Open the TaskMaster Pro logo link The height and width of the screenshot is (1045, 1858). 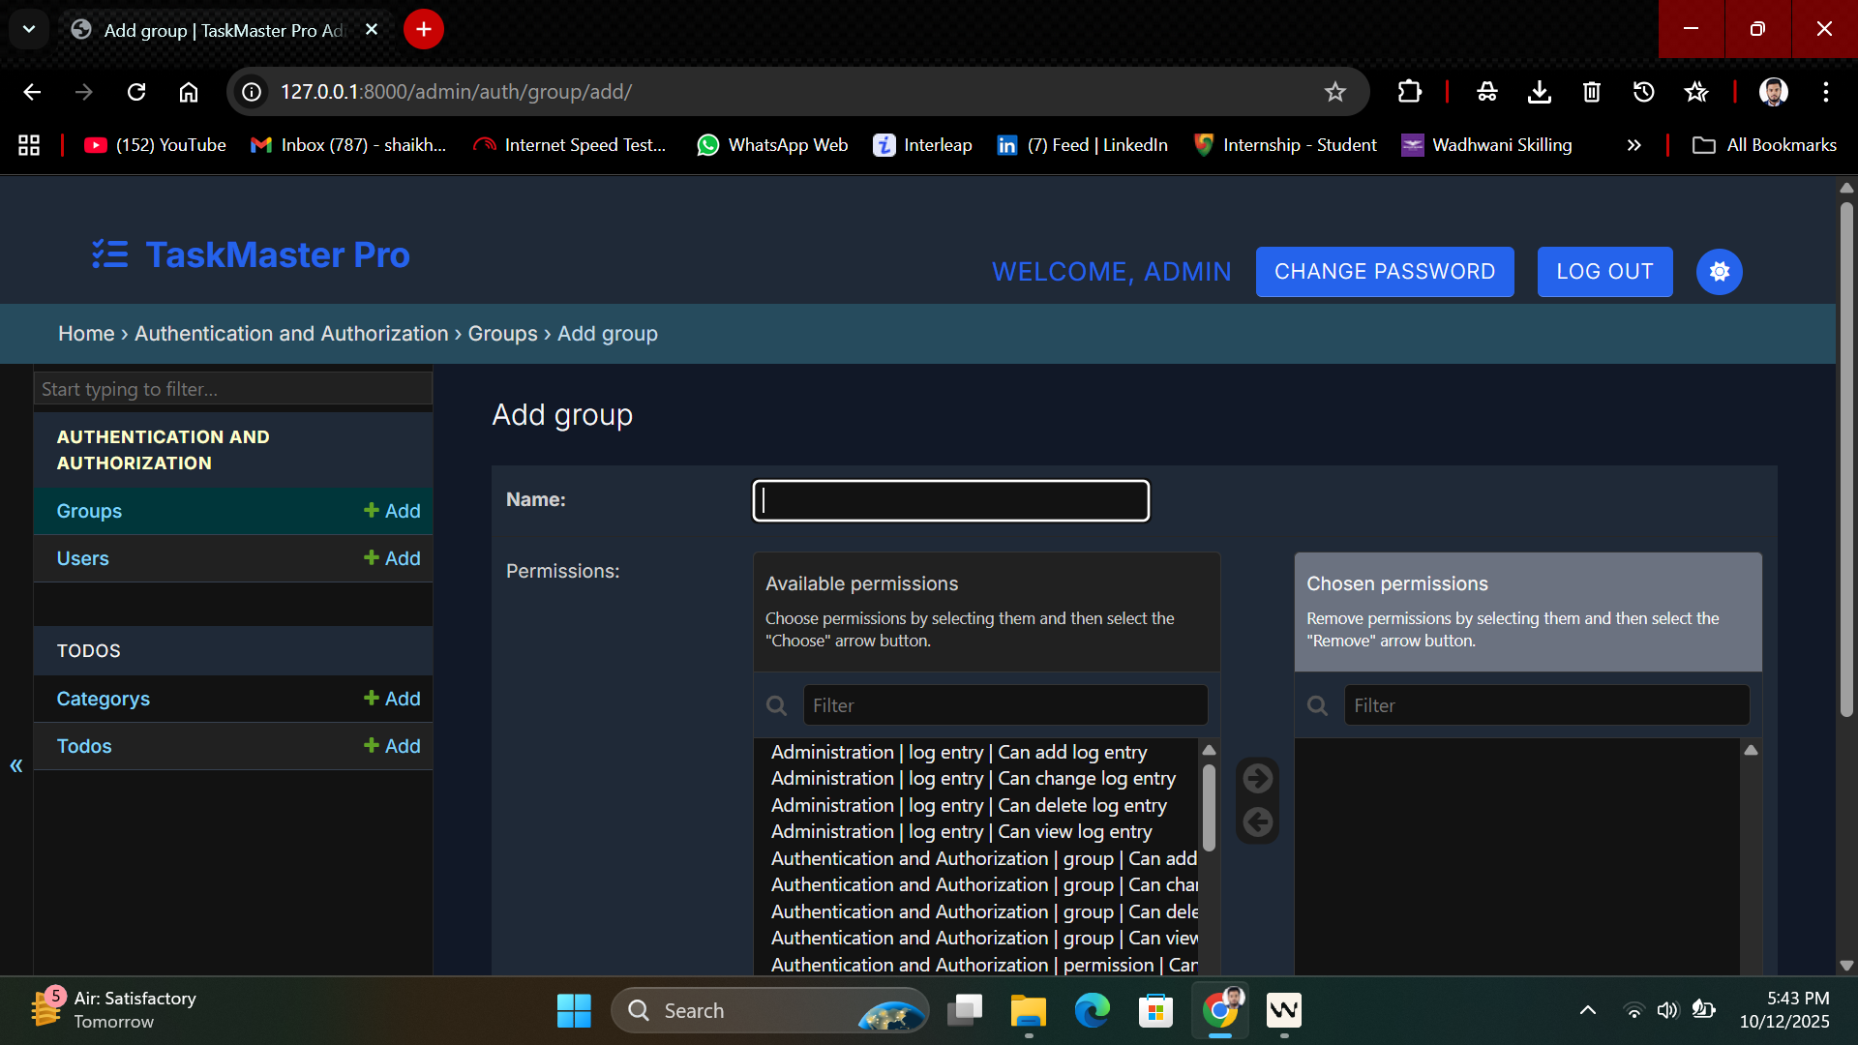pyautogui.click(x=251, y=254)
